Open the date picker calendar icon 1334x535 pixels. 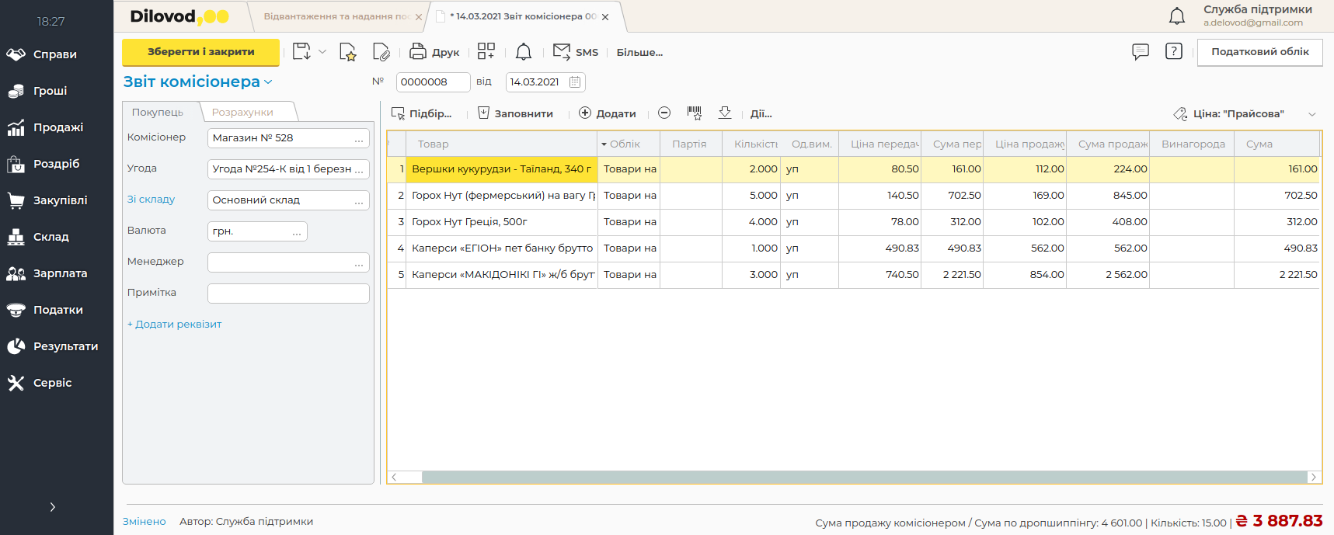coord(575,82)
